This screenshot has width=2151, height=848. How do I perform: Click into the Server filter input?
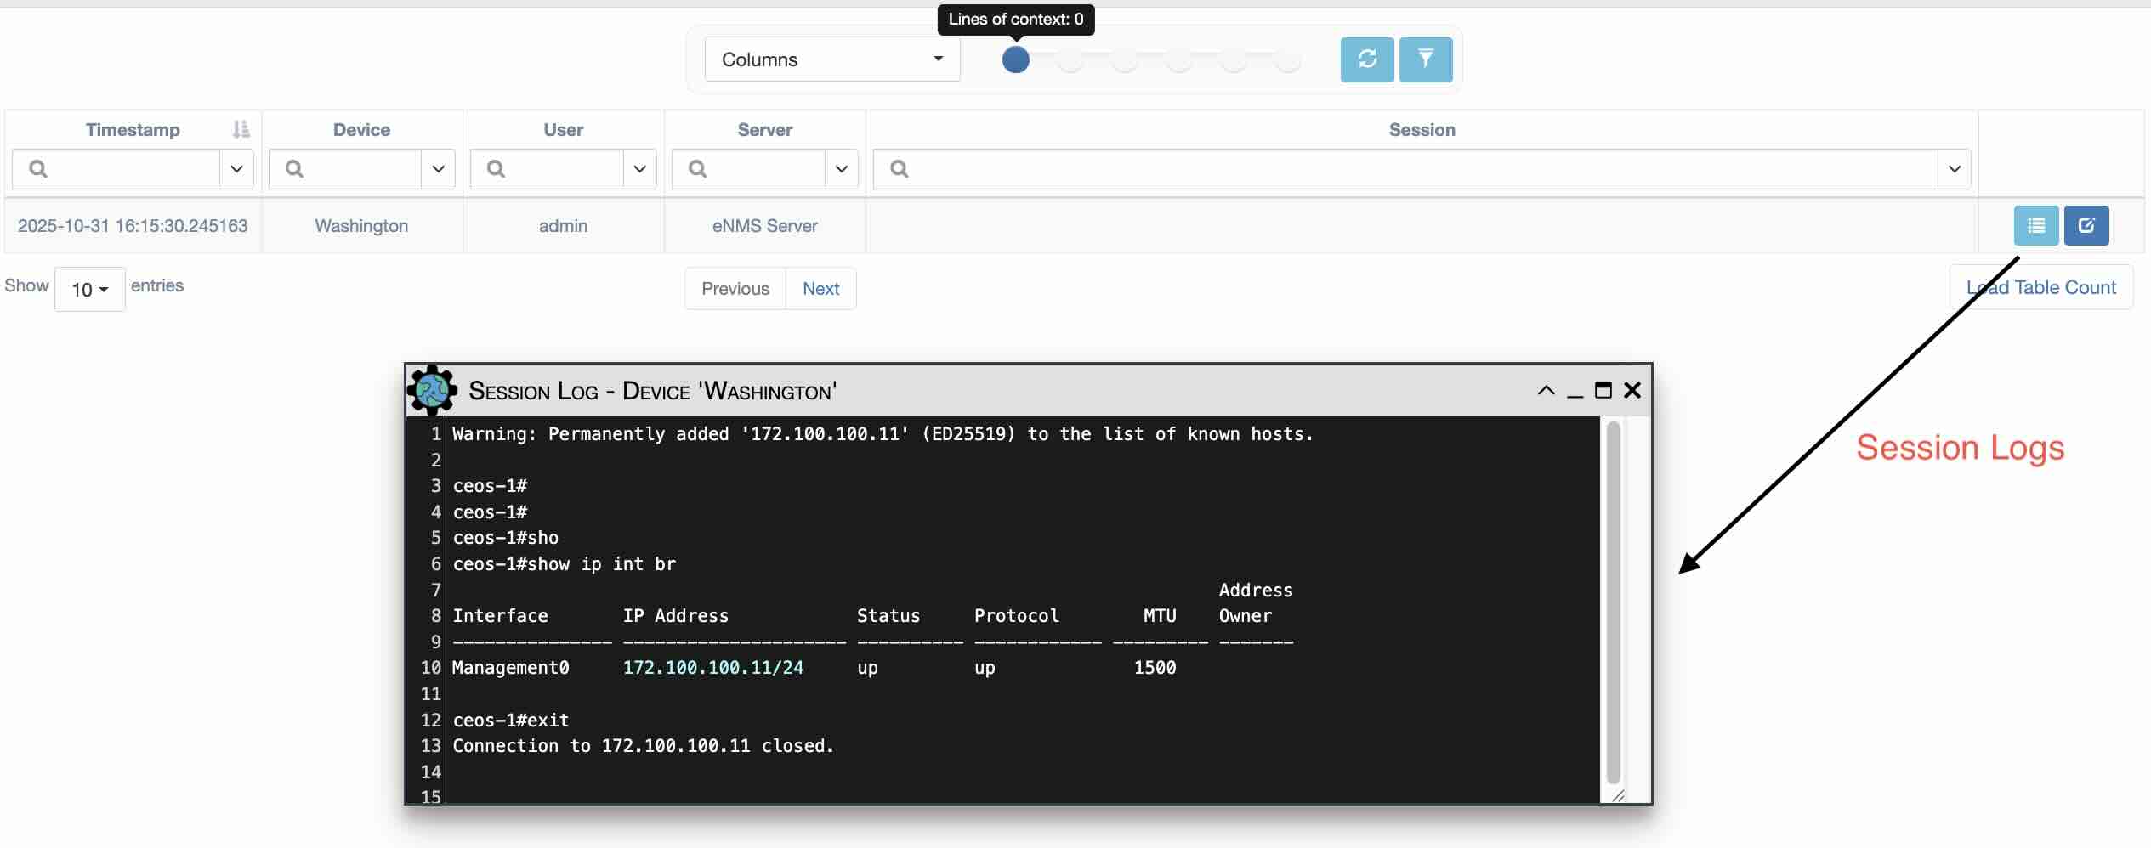(749, 169)
